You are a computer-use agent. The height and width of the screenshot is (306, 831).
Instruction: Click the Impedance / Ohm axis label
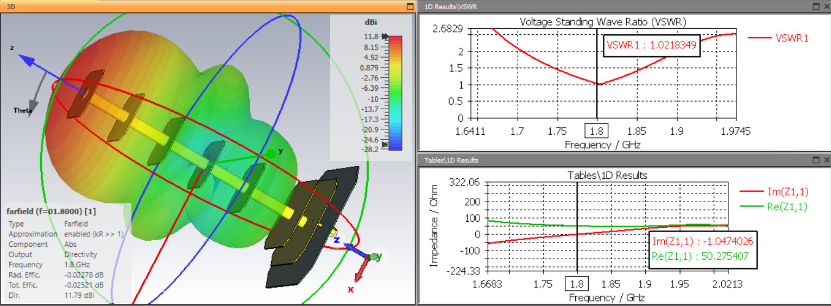tap(434, 227)
